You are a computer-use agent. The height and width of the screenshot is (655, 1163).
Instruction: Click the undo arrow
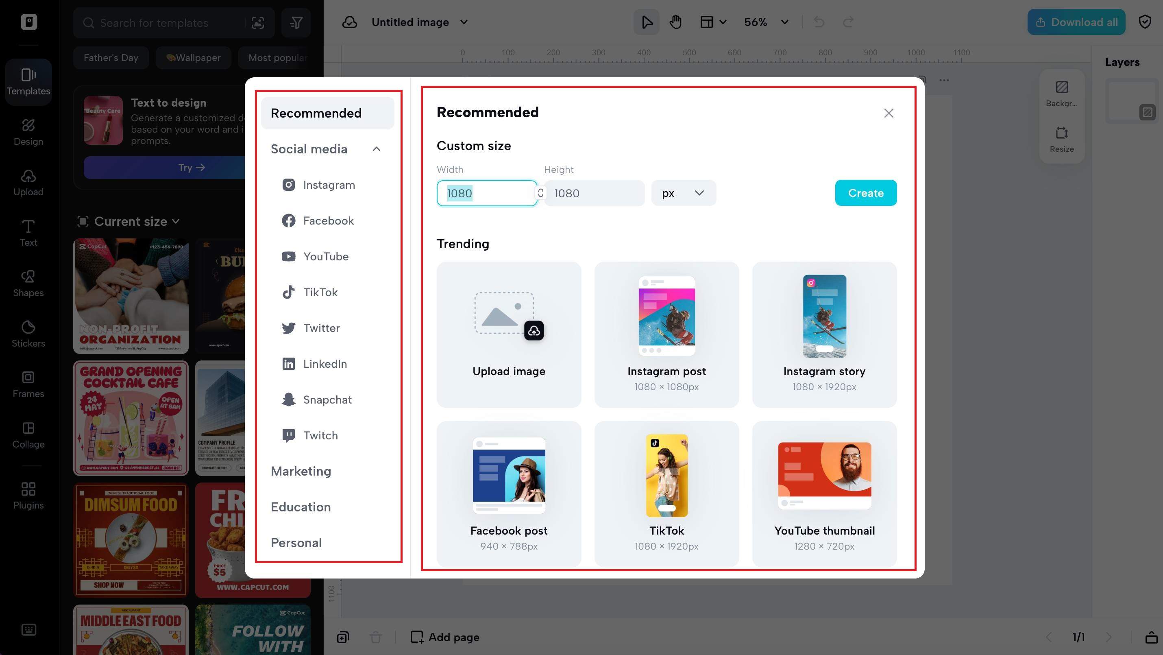[819, 22]
